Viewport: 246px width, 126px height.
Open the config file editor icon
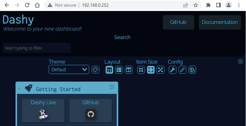[192, 70]
